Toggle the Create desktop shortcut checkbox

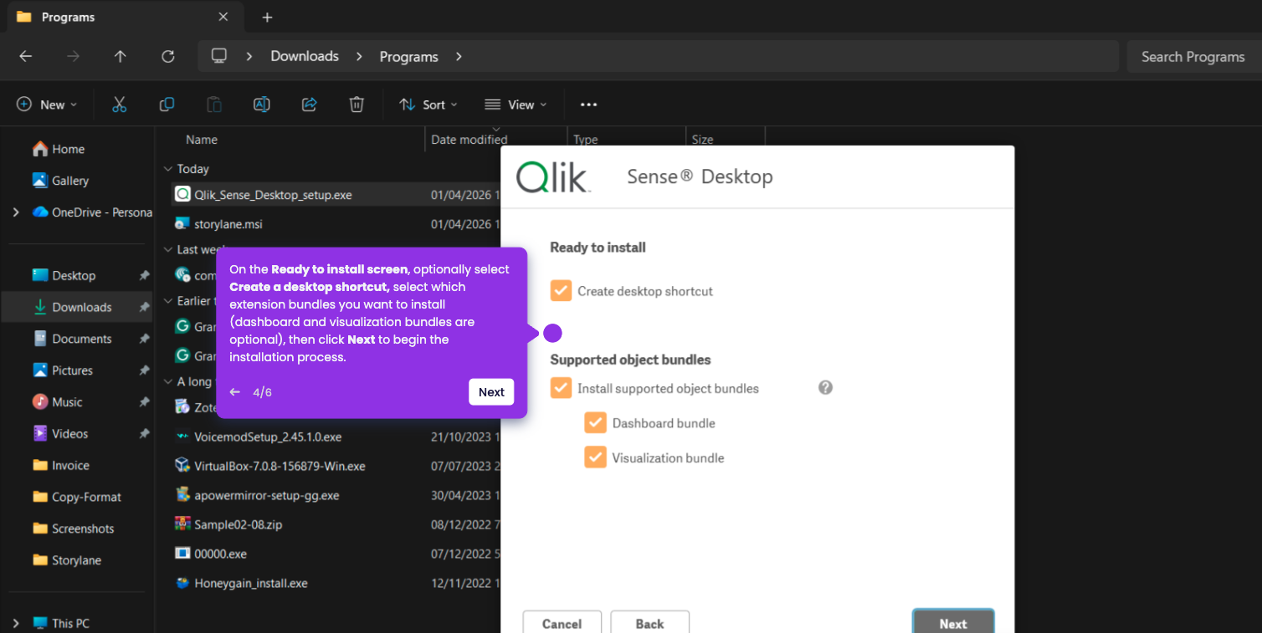561,291
